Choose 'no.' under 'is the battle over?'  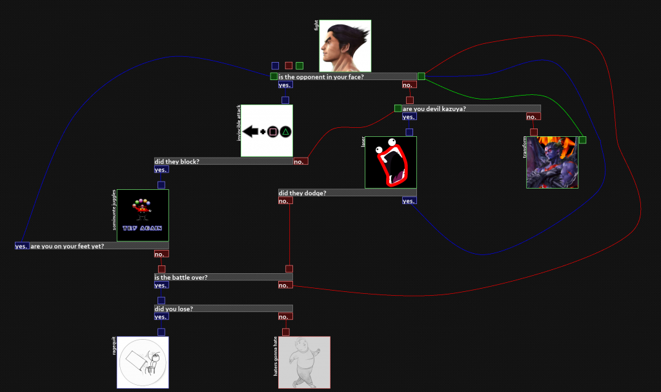[285, 285]
